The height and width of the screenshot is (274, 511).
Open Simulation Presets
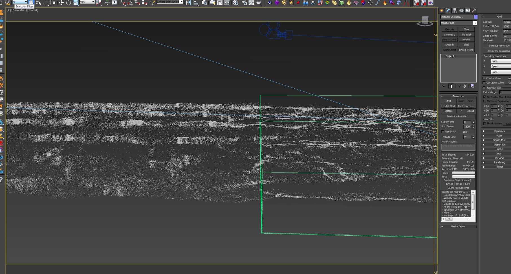(458, 116)
